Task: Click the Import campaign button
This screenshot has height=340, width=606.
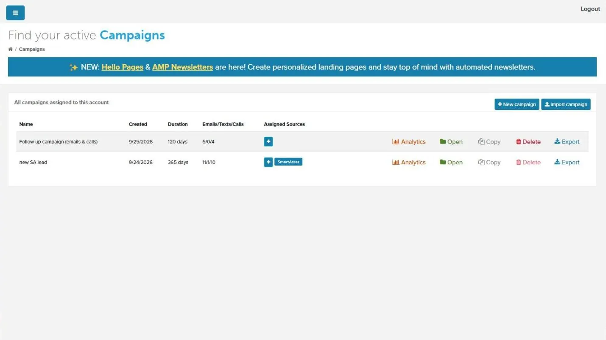Action: pos(566,104)
